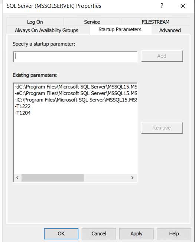
Task: Open Always On Availability Groups tab
Action: pos(46,30)
